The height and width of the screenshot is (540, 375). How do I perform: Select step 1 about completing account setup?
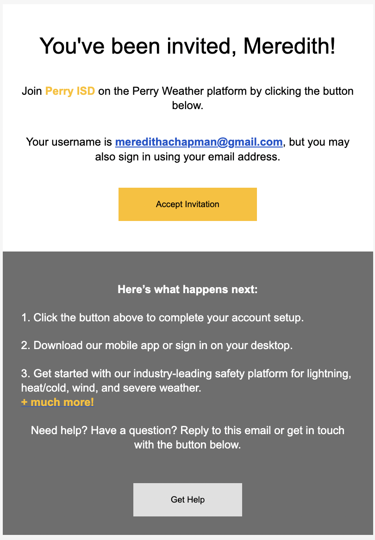[x=162, y=318]
